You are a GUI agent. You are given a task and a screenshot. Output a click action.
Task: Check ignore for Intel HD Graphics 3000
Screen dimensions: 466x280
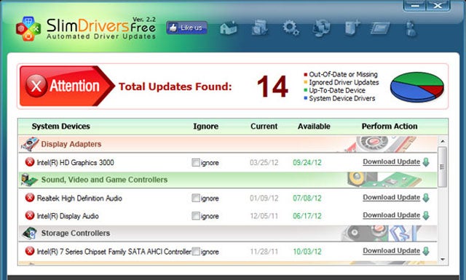(195, 162)
